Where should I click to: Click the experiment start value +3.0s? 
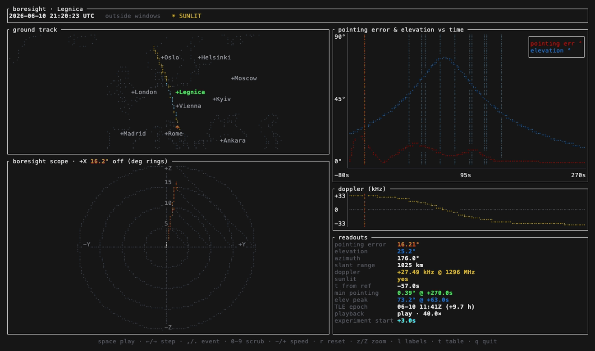(x=406, y=321)
